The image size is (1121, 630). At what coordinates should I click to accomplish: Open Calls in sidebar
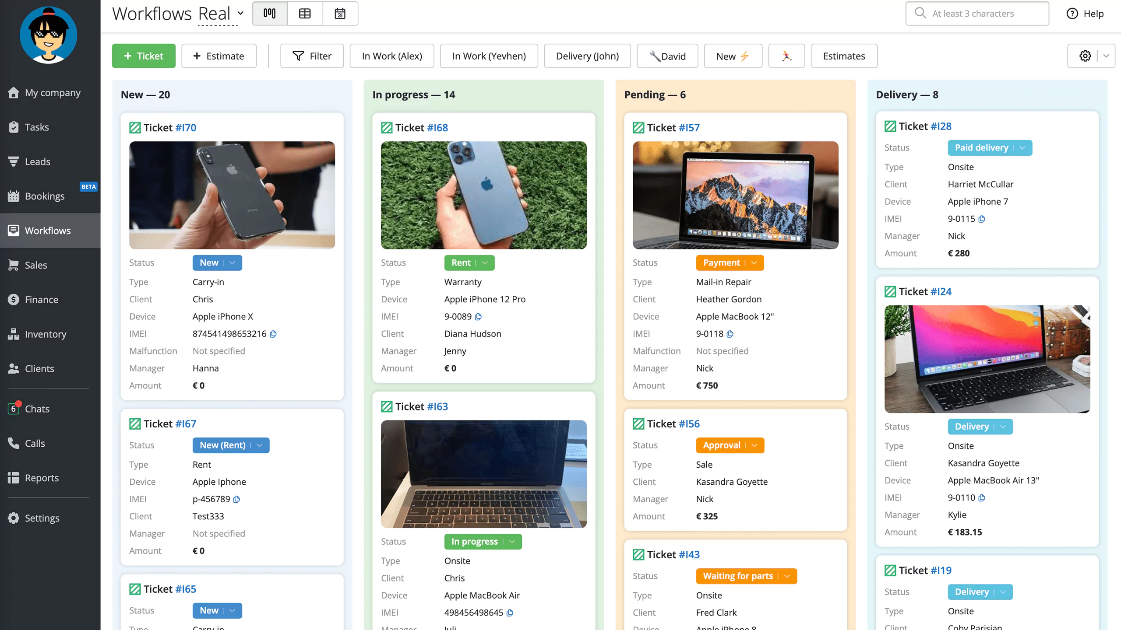[x=50, y=444]
